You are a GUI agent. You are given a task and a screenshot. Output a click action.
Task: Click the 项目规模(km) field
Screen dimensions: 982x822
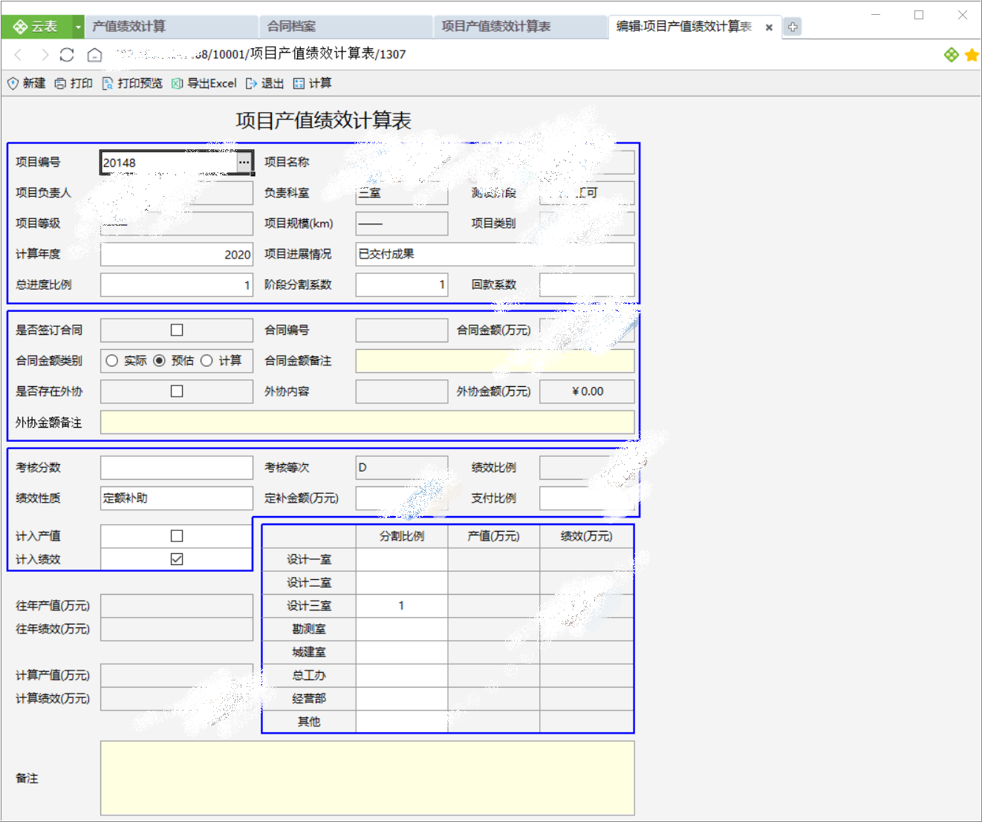[x=402, y=224]
